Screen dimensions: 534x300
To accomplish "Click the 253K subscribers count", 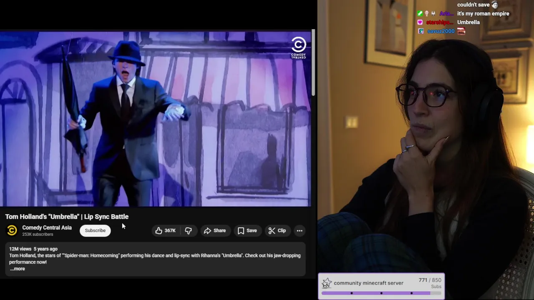I will (38, 234).
